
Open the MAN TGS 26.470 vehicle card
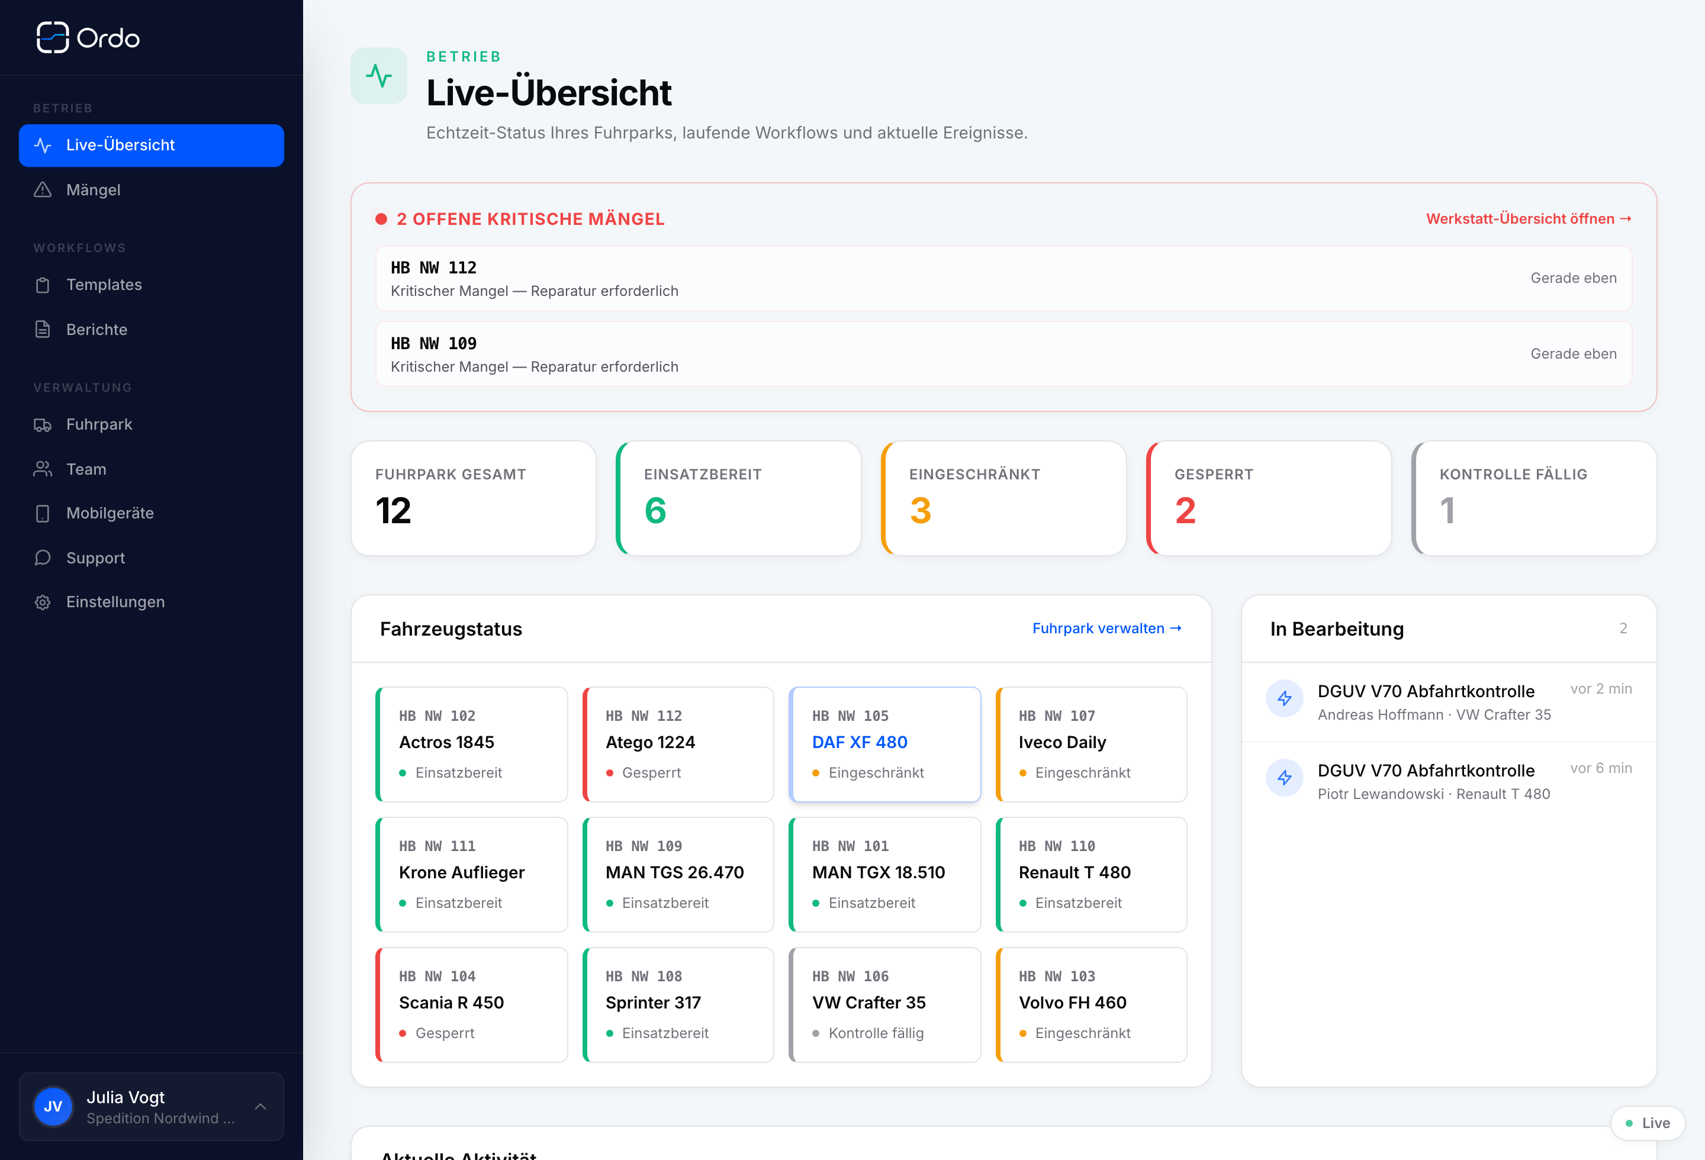pyautogui.click(x=678, y=875)
